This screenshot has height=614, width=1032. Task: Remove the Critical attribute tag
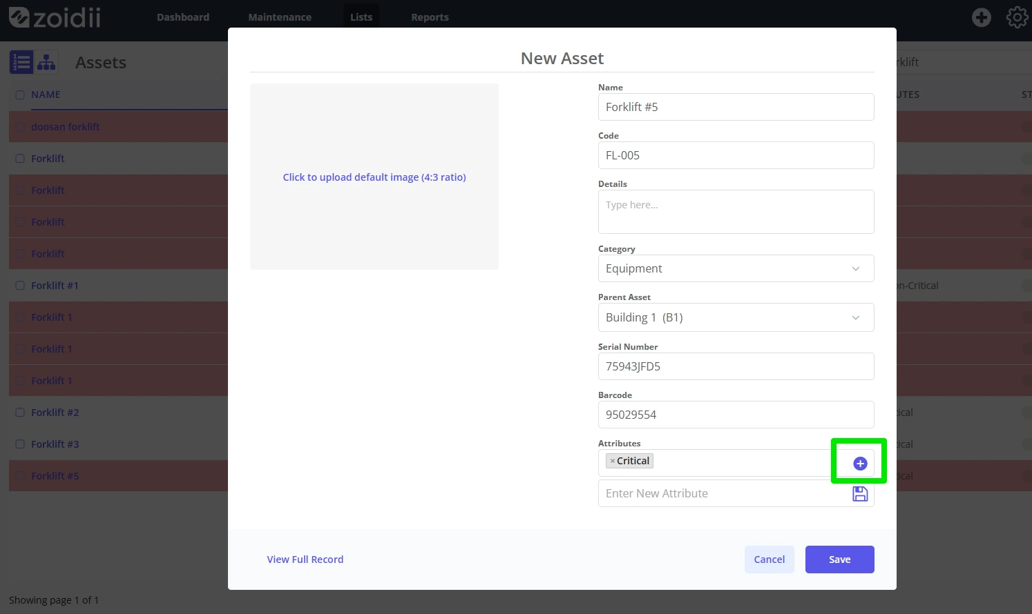[612, 461]
